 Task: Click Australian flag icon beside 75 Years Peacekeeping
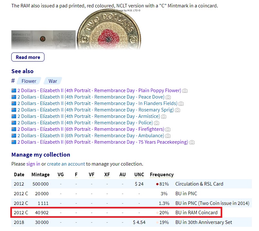[x=14, y=142]
